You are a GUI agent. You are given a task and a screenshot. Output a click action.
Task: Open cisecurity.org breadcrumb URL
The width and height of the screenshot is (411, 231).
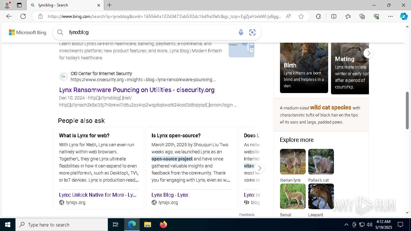click(143, 80)
